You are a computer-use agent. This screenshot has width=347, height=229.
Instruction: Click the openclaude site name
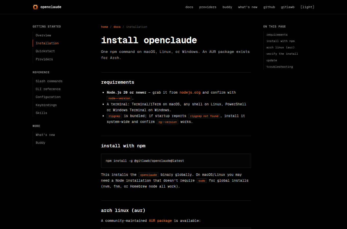tap(51, 7)
